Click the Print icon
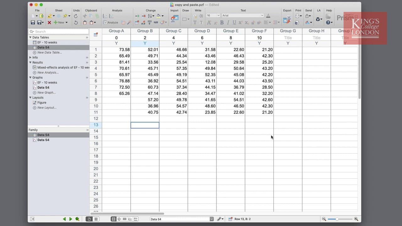The image size is (402, 226). (297, 16)
